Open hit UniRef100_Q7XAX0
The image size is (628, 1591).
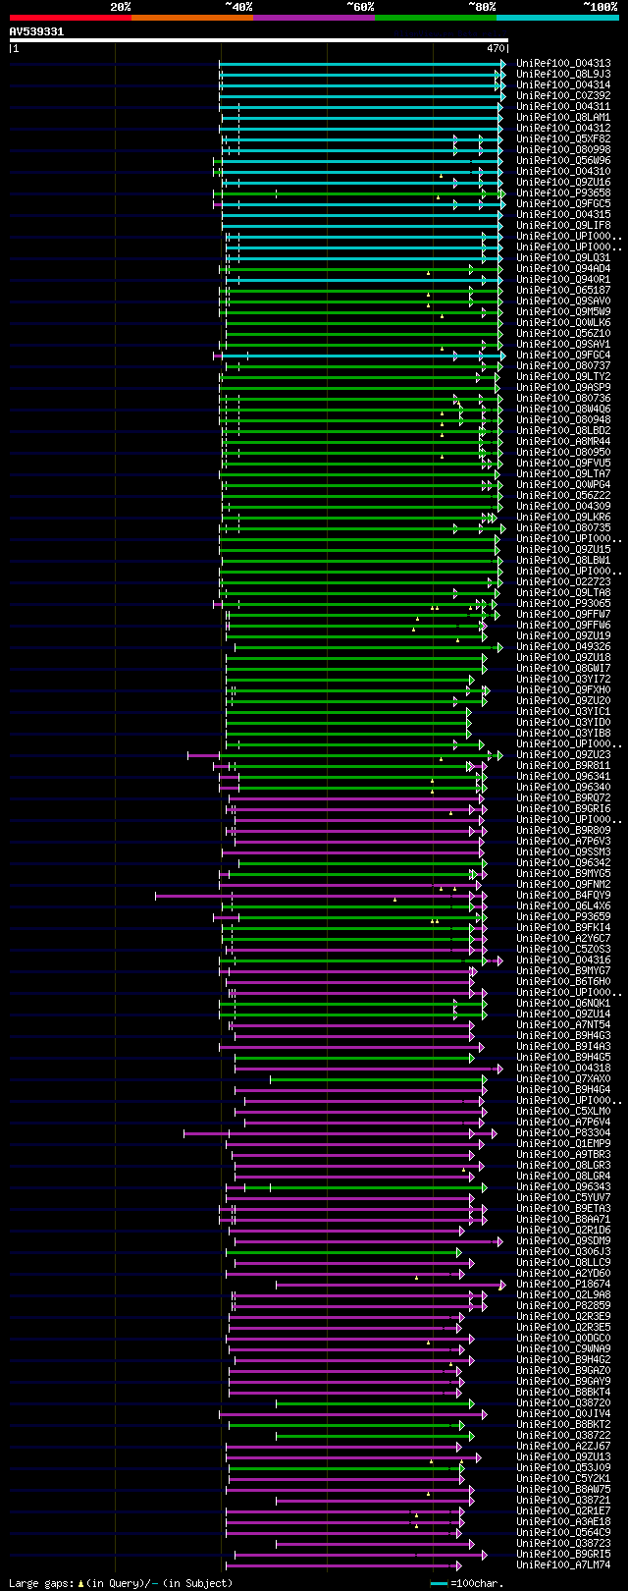pos(563,1079)
